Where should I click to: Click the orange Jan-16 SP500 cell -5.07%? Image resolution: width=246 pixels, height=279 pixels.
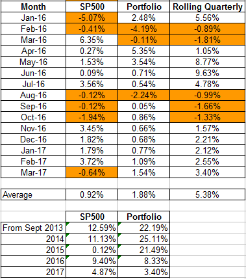coord(92,18)
